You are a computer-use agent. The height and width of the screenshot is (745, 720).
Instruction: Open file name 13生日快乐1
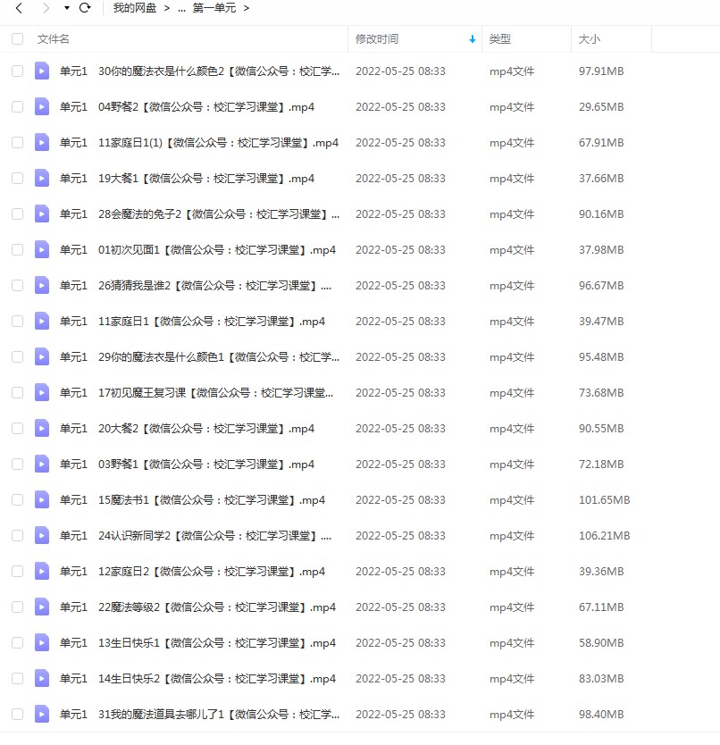tap(197, 643)
